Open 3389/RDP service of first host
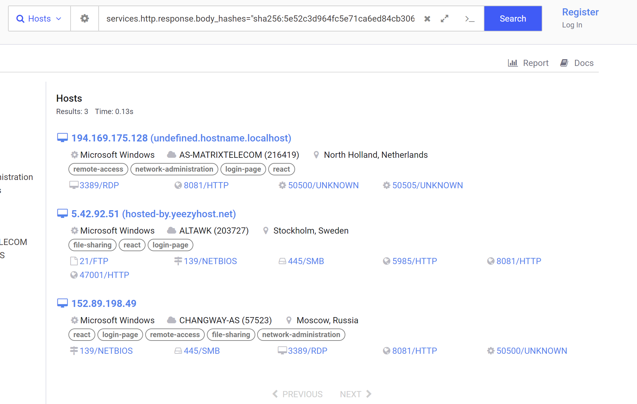The width and height of the screenshot is (637, 404). pyautogui.click(x=99, y=185)
